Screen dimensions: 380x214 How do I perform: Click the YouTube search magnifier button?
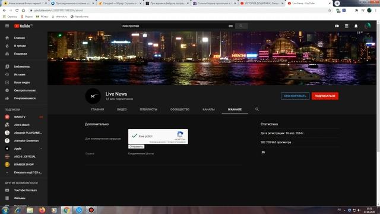point(241,26)
